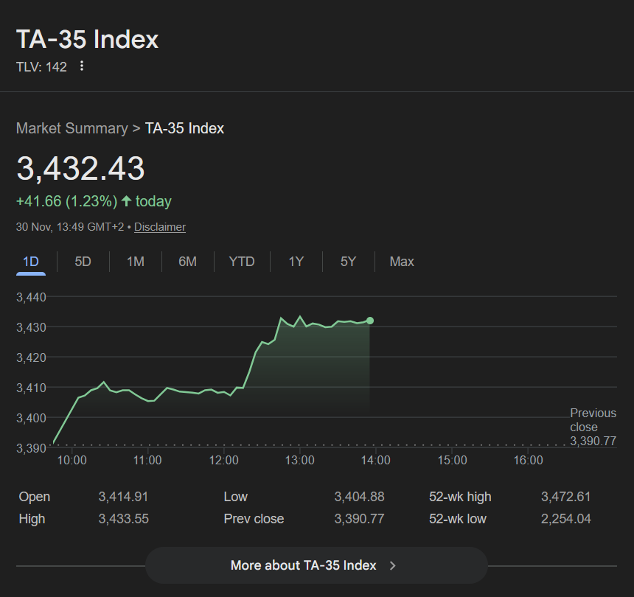The image size is (634, 597).
Task: Click the 52-wk high label
Action: tap(460, 496)
